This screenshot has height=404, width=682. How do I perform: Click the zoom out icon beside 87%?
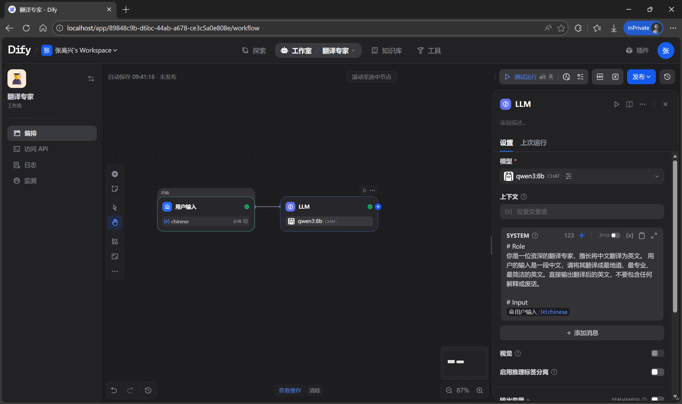(449, 390)
